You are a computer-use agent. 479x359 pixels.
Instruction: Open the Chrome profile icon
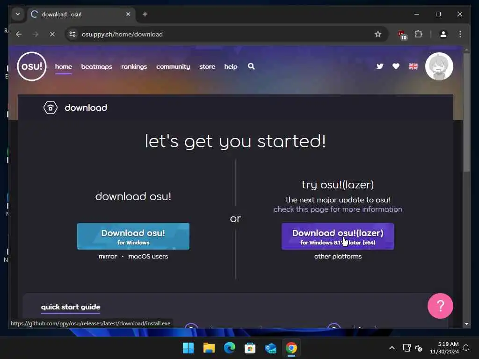tap(443, 34)
